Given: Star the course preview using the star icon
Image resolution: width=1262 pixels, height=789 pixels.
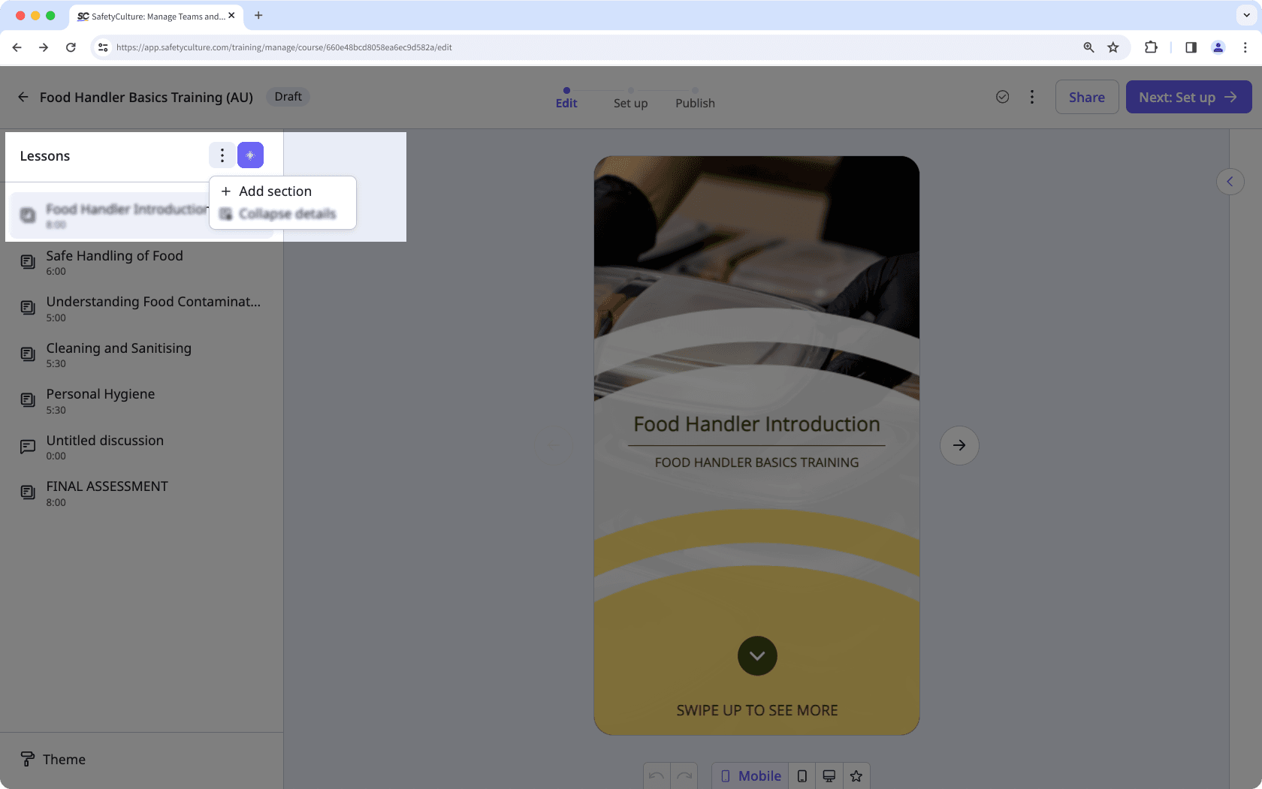Looking at the screenshot, I should tap(856, 775).
